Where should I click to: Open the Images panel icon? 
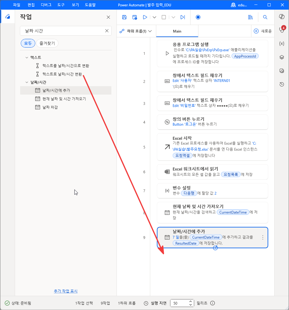point(282,71)
